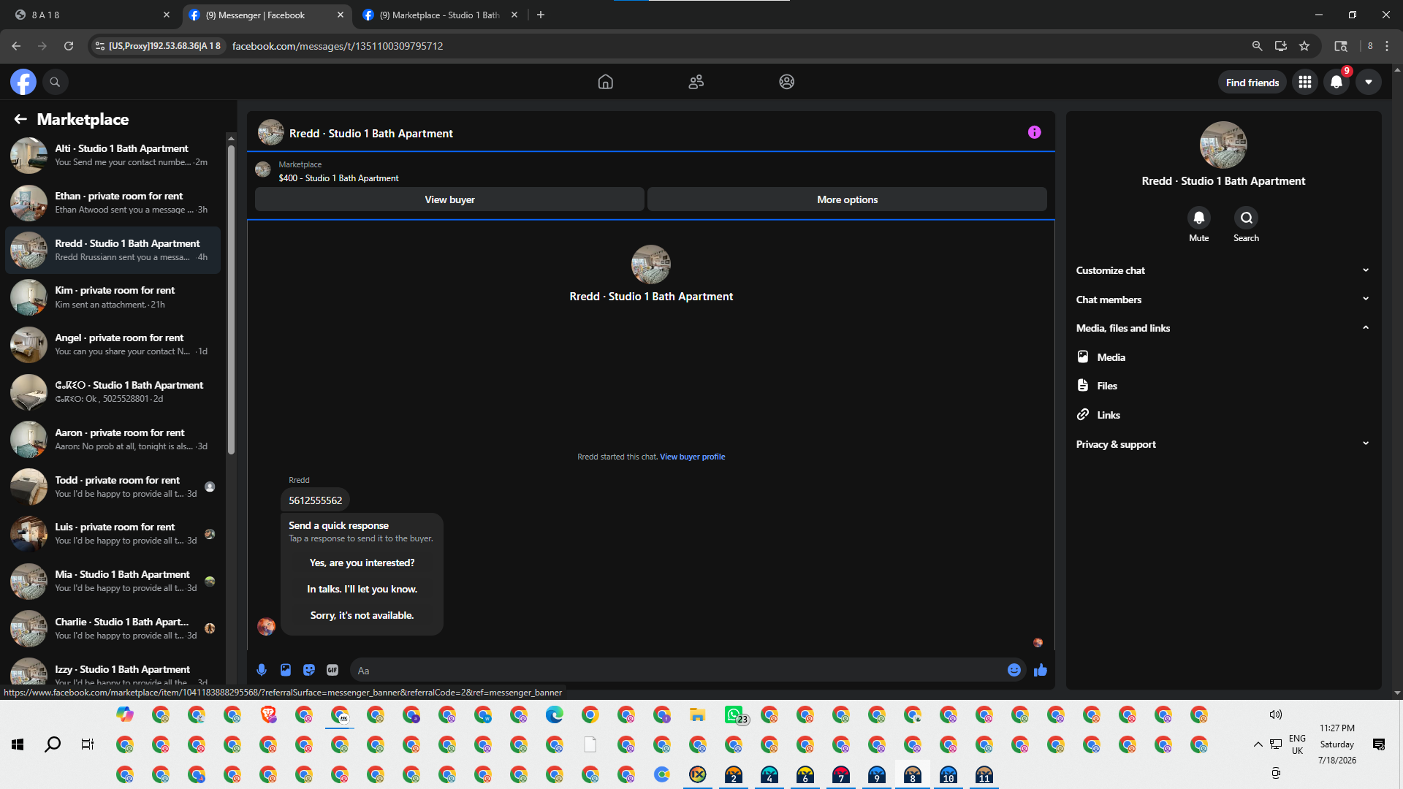The width and height of the screenshot is (1403, 789).
Task: Click the chat list scrollbar
Action: tap(231, 300)
